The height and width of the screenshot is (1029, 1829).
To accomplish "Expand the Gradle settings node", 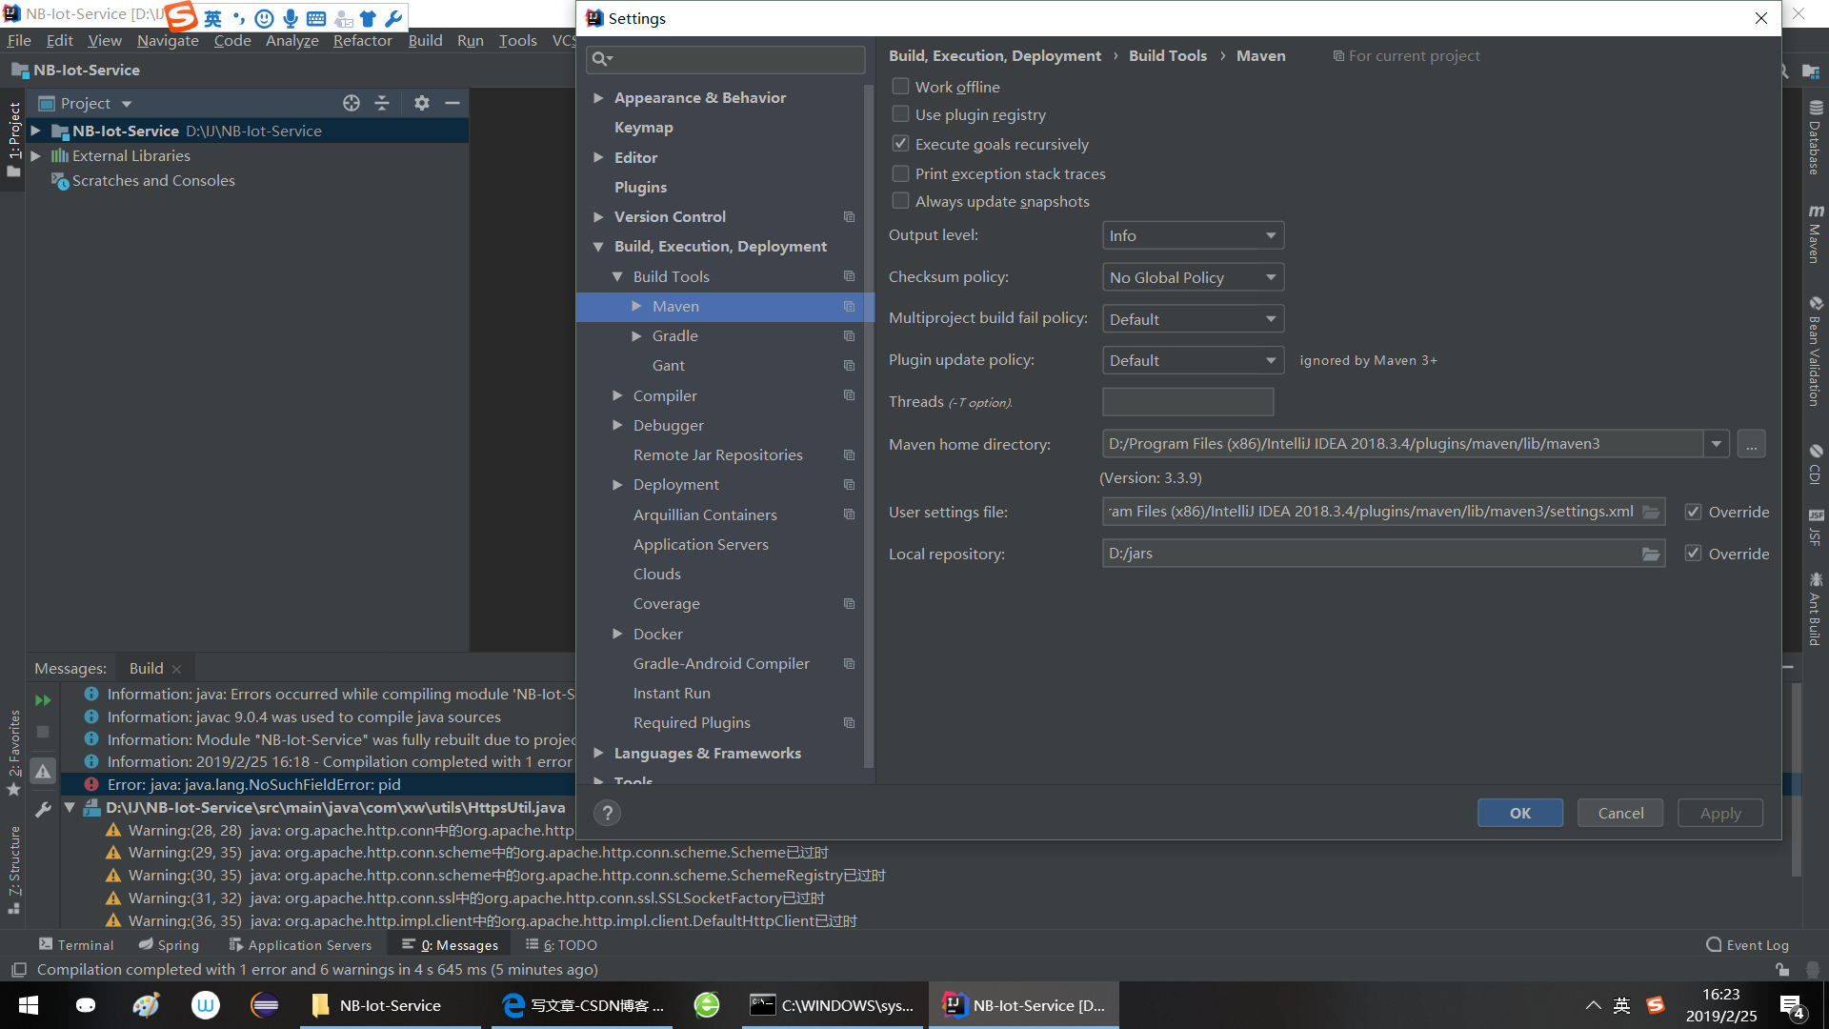I will [x=636, y=336].
